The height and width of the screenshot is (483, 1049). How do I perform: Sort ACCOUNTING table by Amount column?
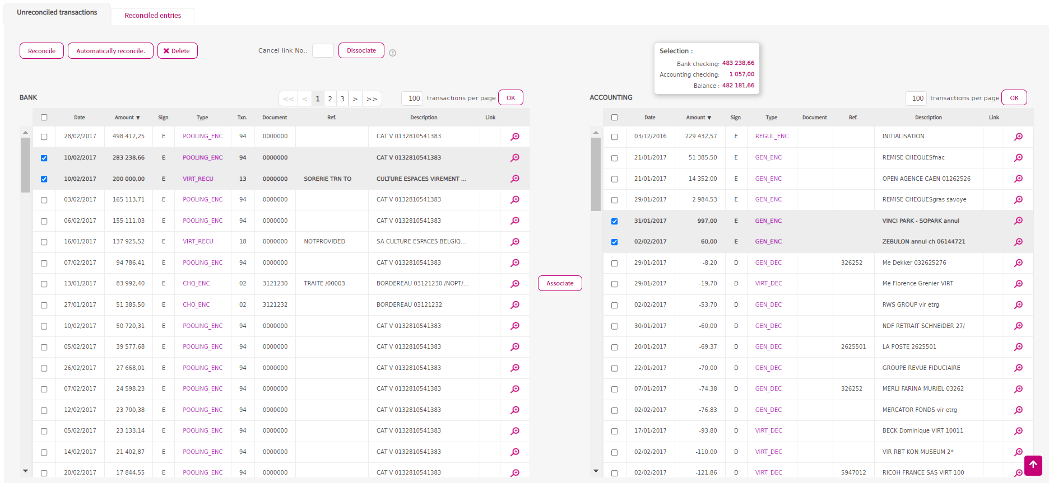698,118
